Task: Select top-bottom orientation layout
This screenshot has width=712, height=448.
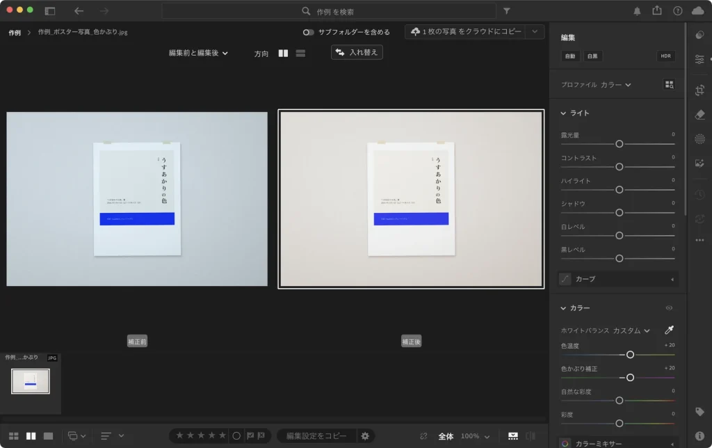Action: (x=300, y=53)
